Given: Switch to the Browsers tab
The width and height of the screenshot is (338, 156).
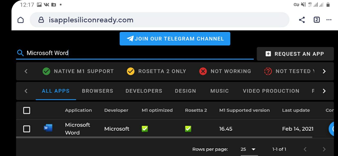Looking at the screenshot, I should tap(97, 91).
